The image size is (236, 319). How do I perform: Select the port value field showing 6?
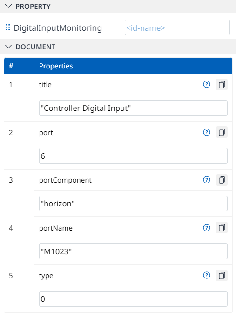tap(133, 156)
